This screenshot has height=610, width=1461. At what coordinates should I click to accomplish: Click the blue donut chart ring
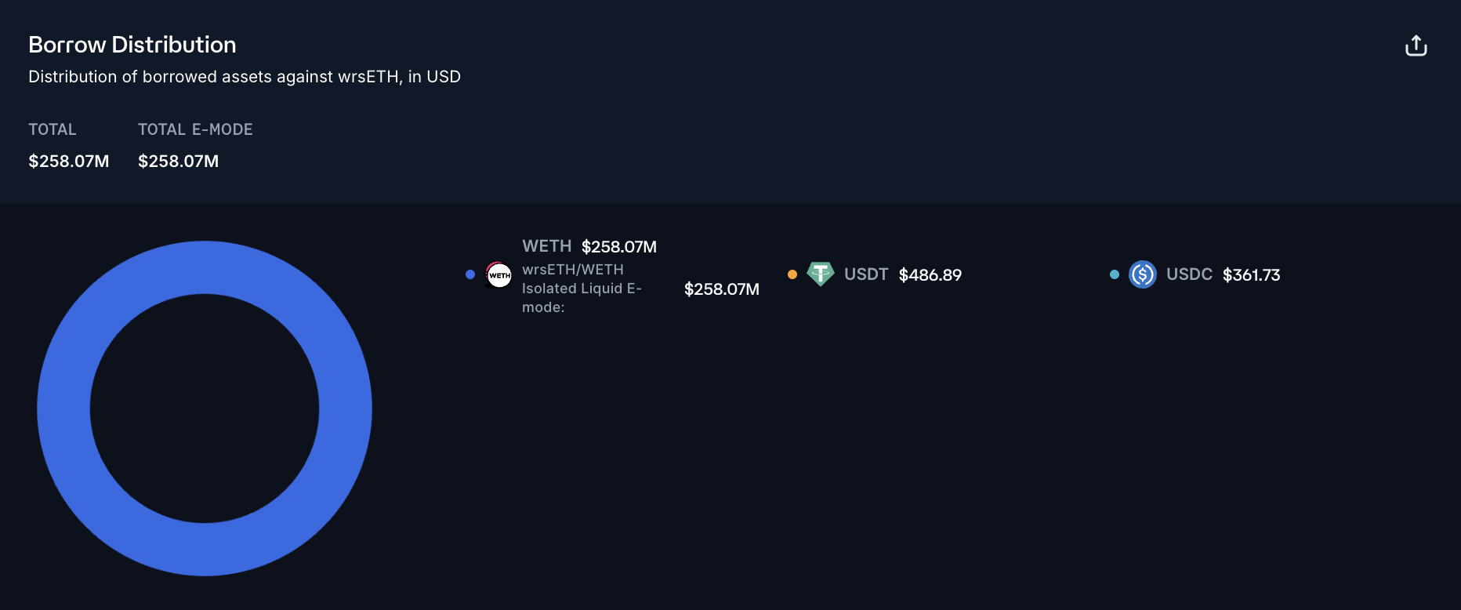point(64,408)
